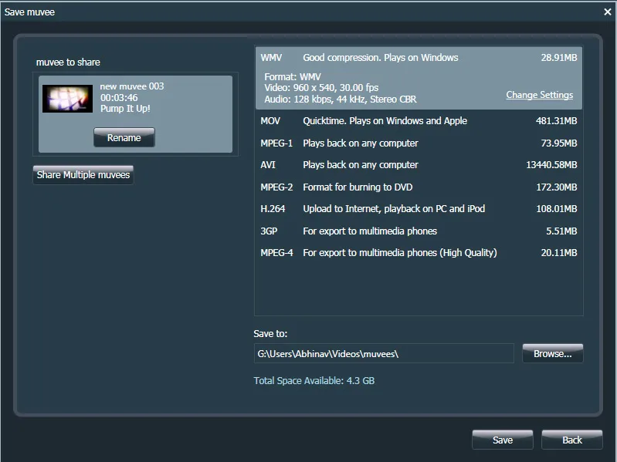The height and width of the screenshot is (462, 617).
Task: Click the Change Settings link
Action: point(540,95)
